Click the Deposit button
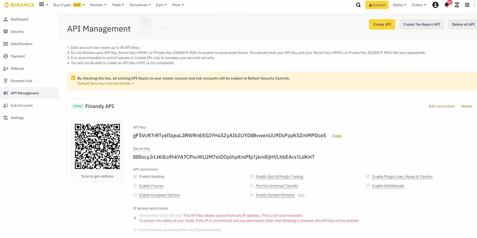The image size is (477, 238). [377, 5]
